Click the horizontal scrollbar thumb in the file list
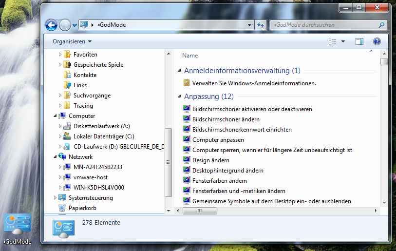Viewport: 396px width, 251px height. pyautogui.click(x=200, y=211)
